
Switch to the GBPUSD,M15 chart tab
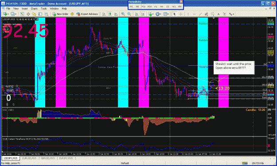48,158
